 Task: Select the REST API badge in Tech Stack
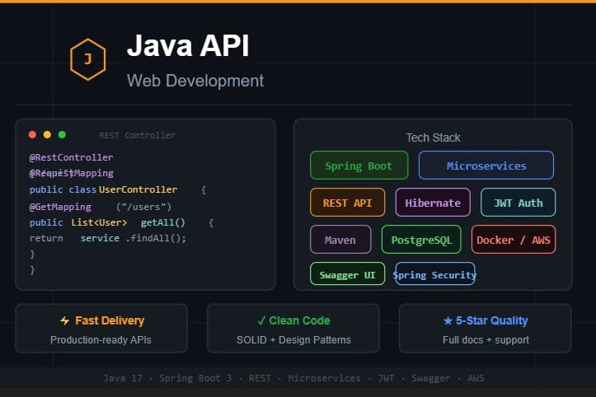[347, 203]
